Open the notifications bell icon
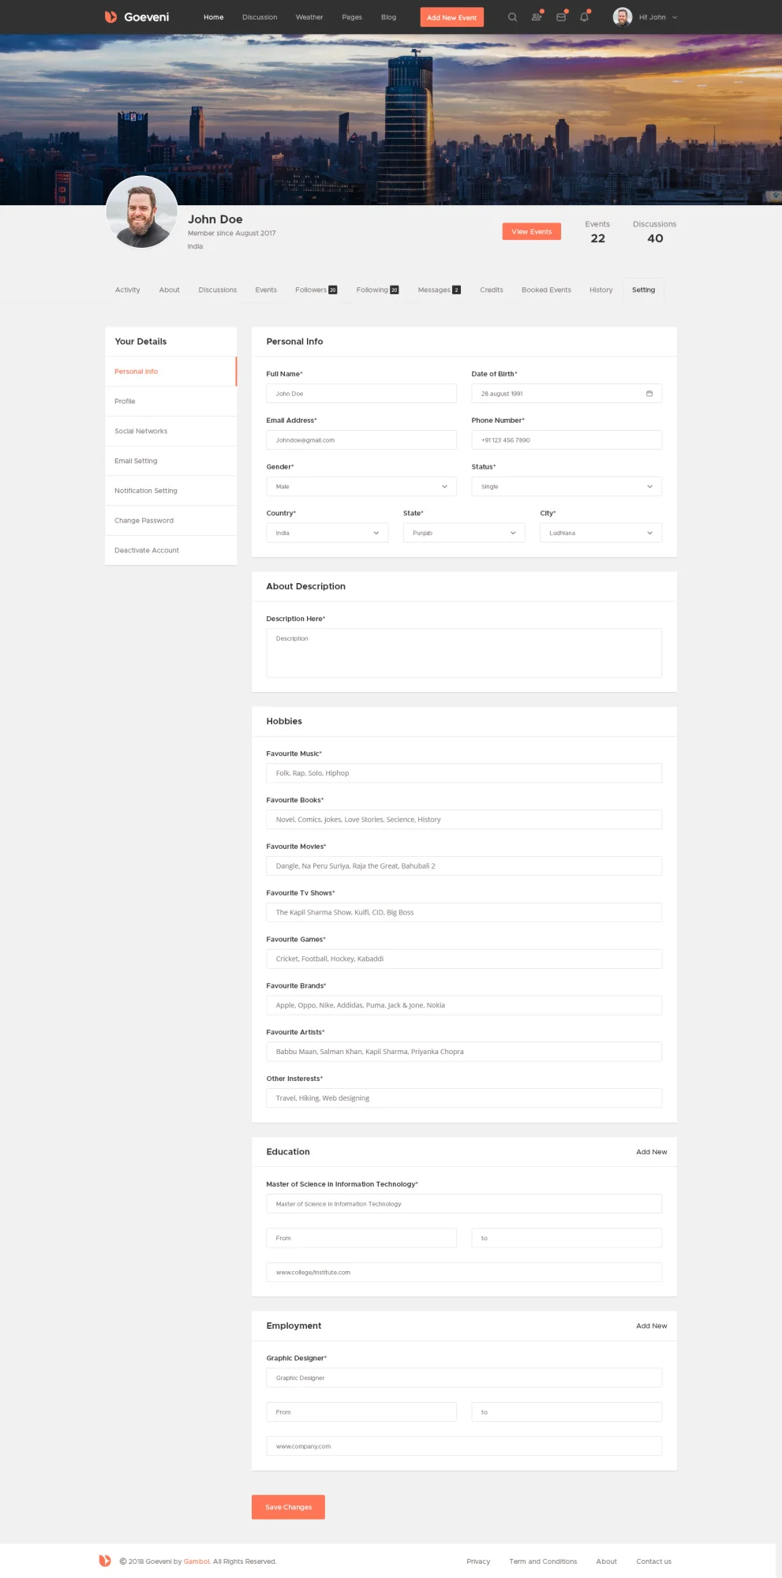782x1578 pixels. [x=584, y=17]
